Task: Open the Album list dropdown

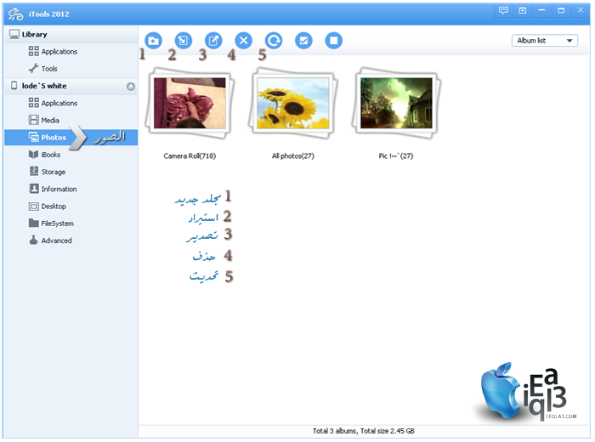Action: click(x=546, y=41)
